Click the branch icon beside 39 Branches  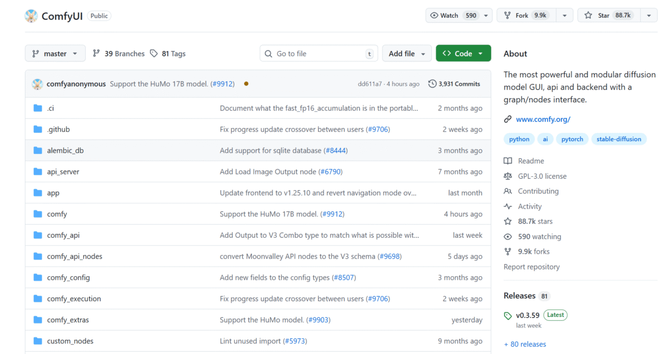[96, 53]
